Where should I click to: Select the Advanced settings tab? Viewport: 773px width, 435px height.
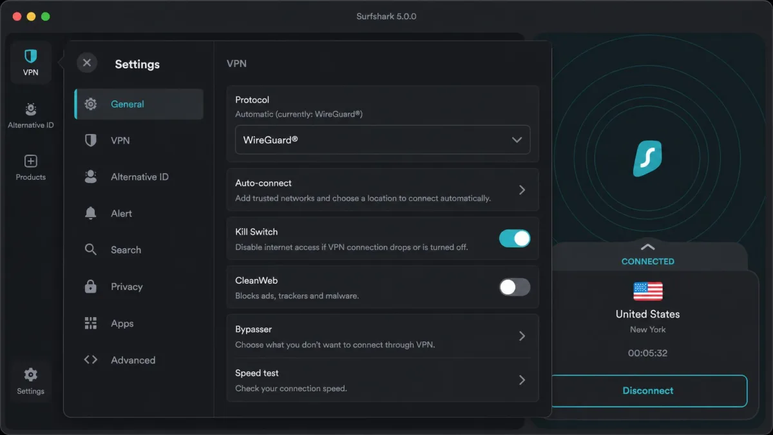tap(139, 360)
